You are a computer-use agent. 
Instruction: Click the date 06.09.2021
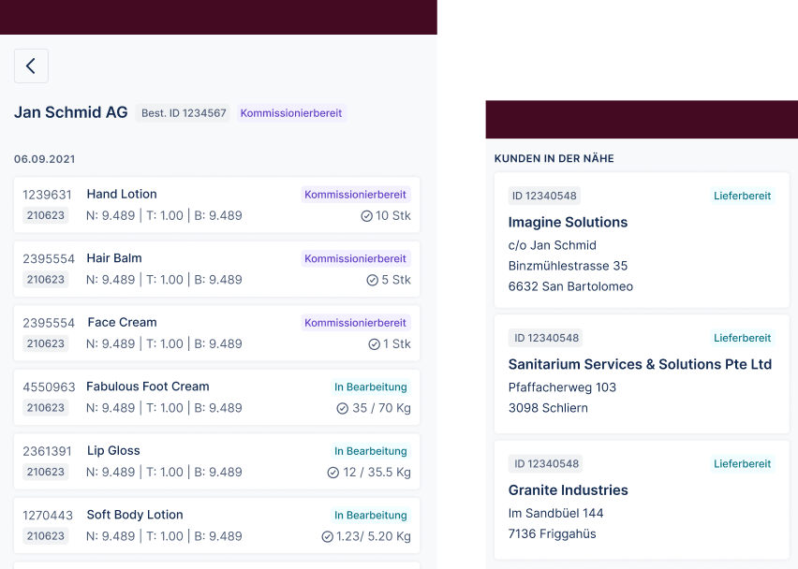tap(45, 159)
